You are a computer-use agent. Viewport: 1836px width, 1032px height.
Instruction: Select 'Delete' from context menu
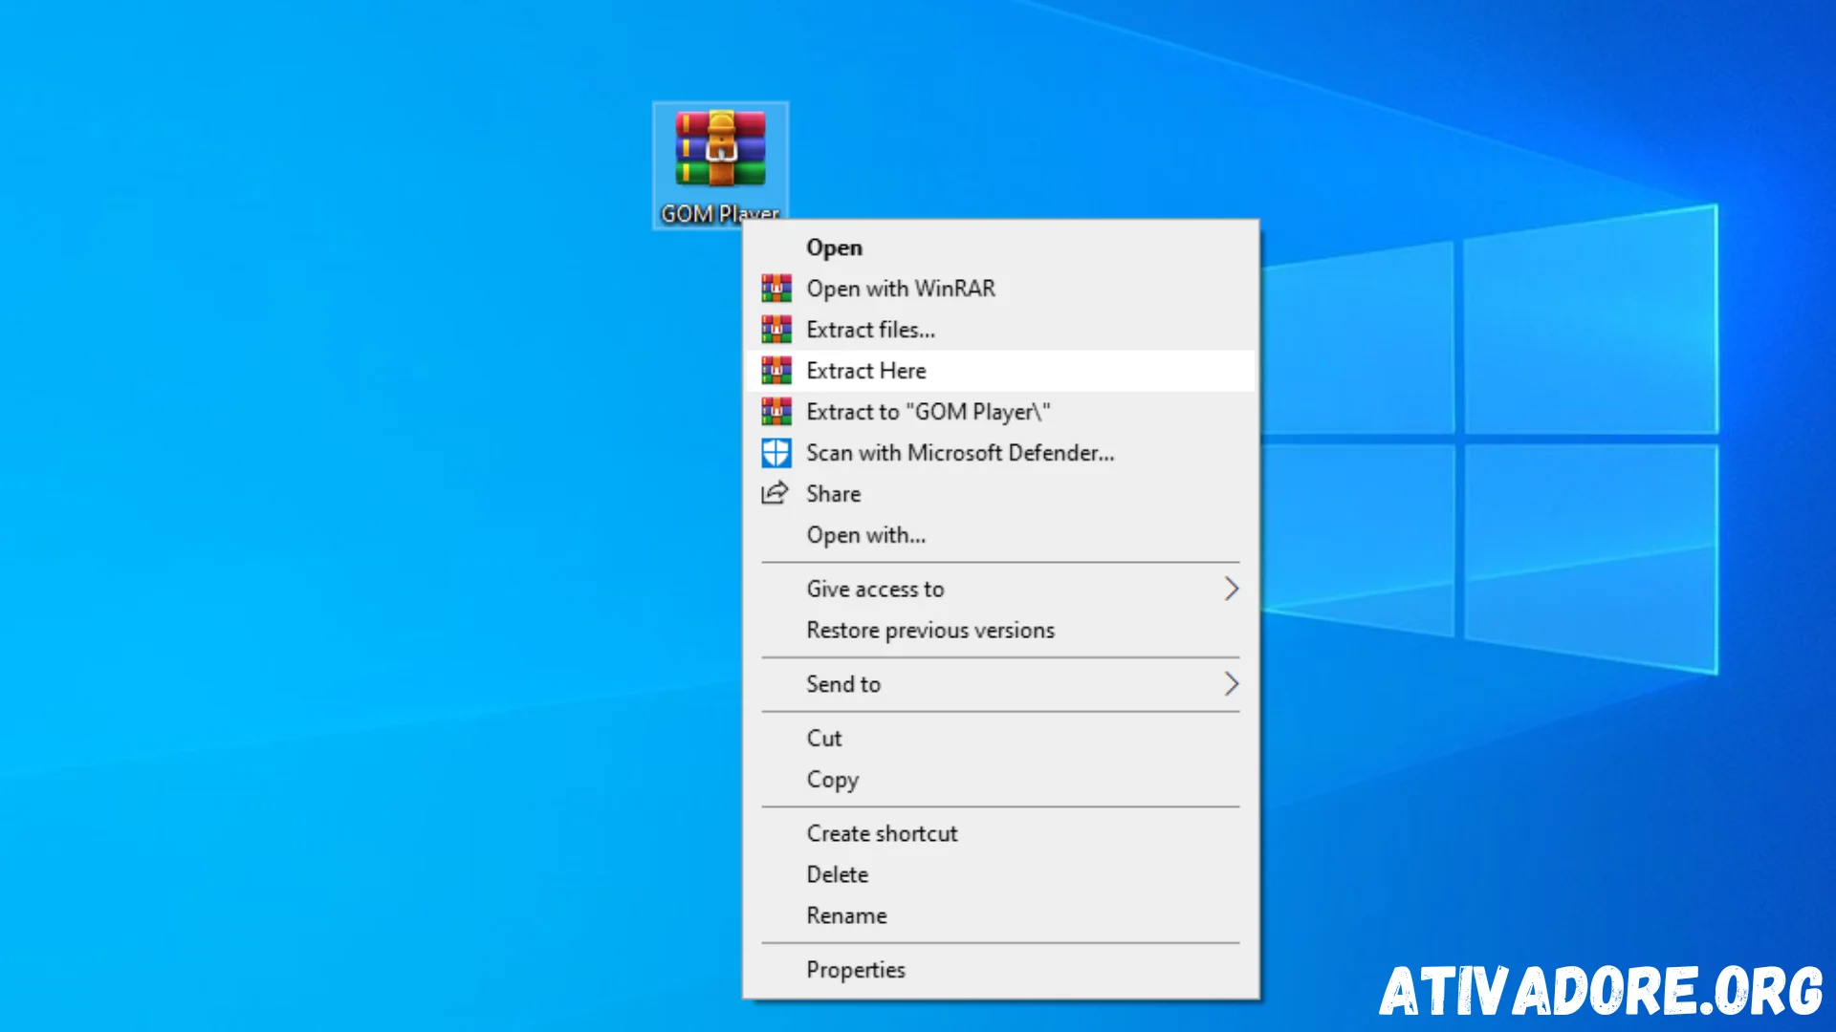[838, 874]
